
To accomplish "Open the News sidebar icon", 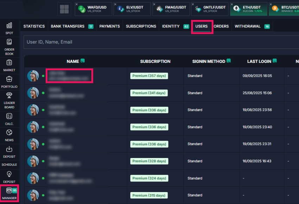I will pos(9,133).
